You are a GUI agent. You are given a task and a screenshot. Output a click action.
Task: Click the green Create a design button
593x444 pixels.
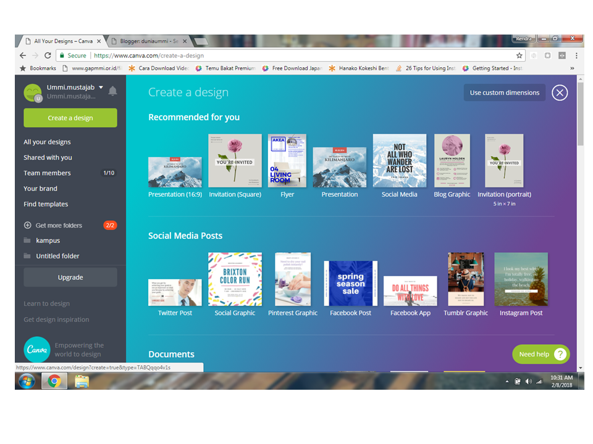pyautogui.click(x=70, y=118)
